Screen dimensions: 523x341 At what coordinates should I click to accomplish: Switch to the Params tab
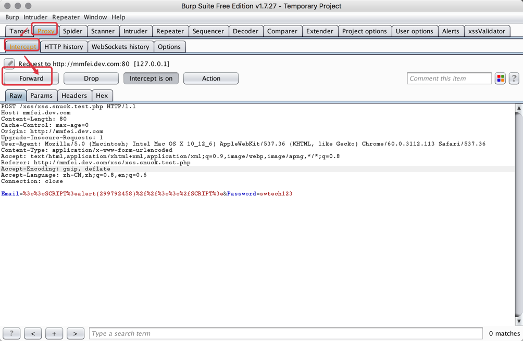pos(42,95)
